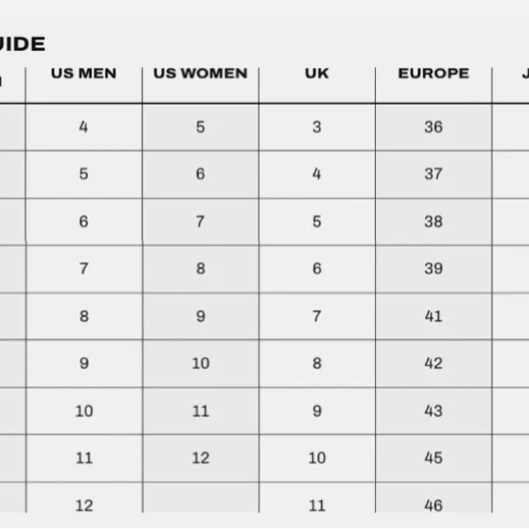This screenshot has width=529, height=529.
Task: Click US Men size 12 cell
Action: pyautogui.click(x=84, y=498)
